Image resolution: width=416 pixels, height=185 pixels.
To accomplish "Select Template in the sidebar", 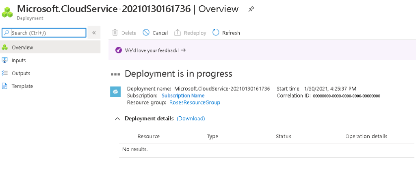I will coord(50,86).
